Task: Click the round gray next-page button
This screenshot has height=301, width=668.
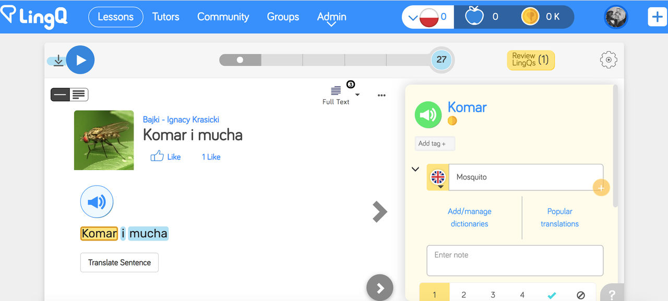Action: click(x=380, y=287)
